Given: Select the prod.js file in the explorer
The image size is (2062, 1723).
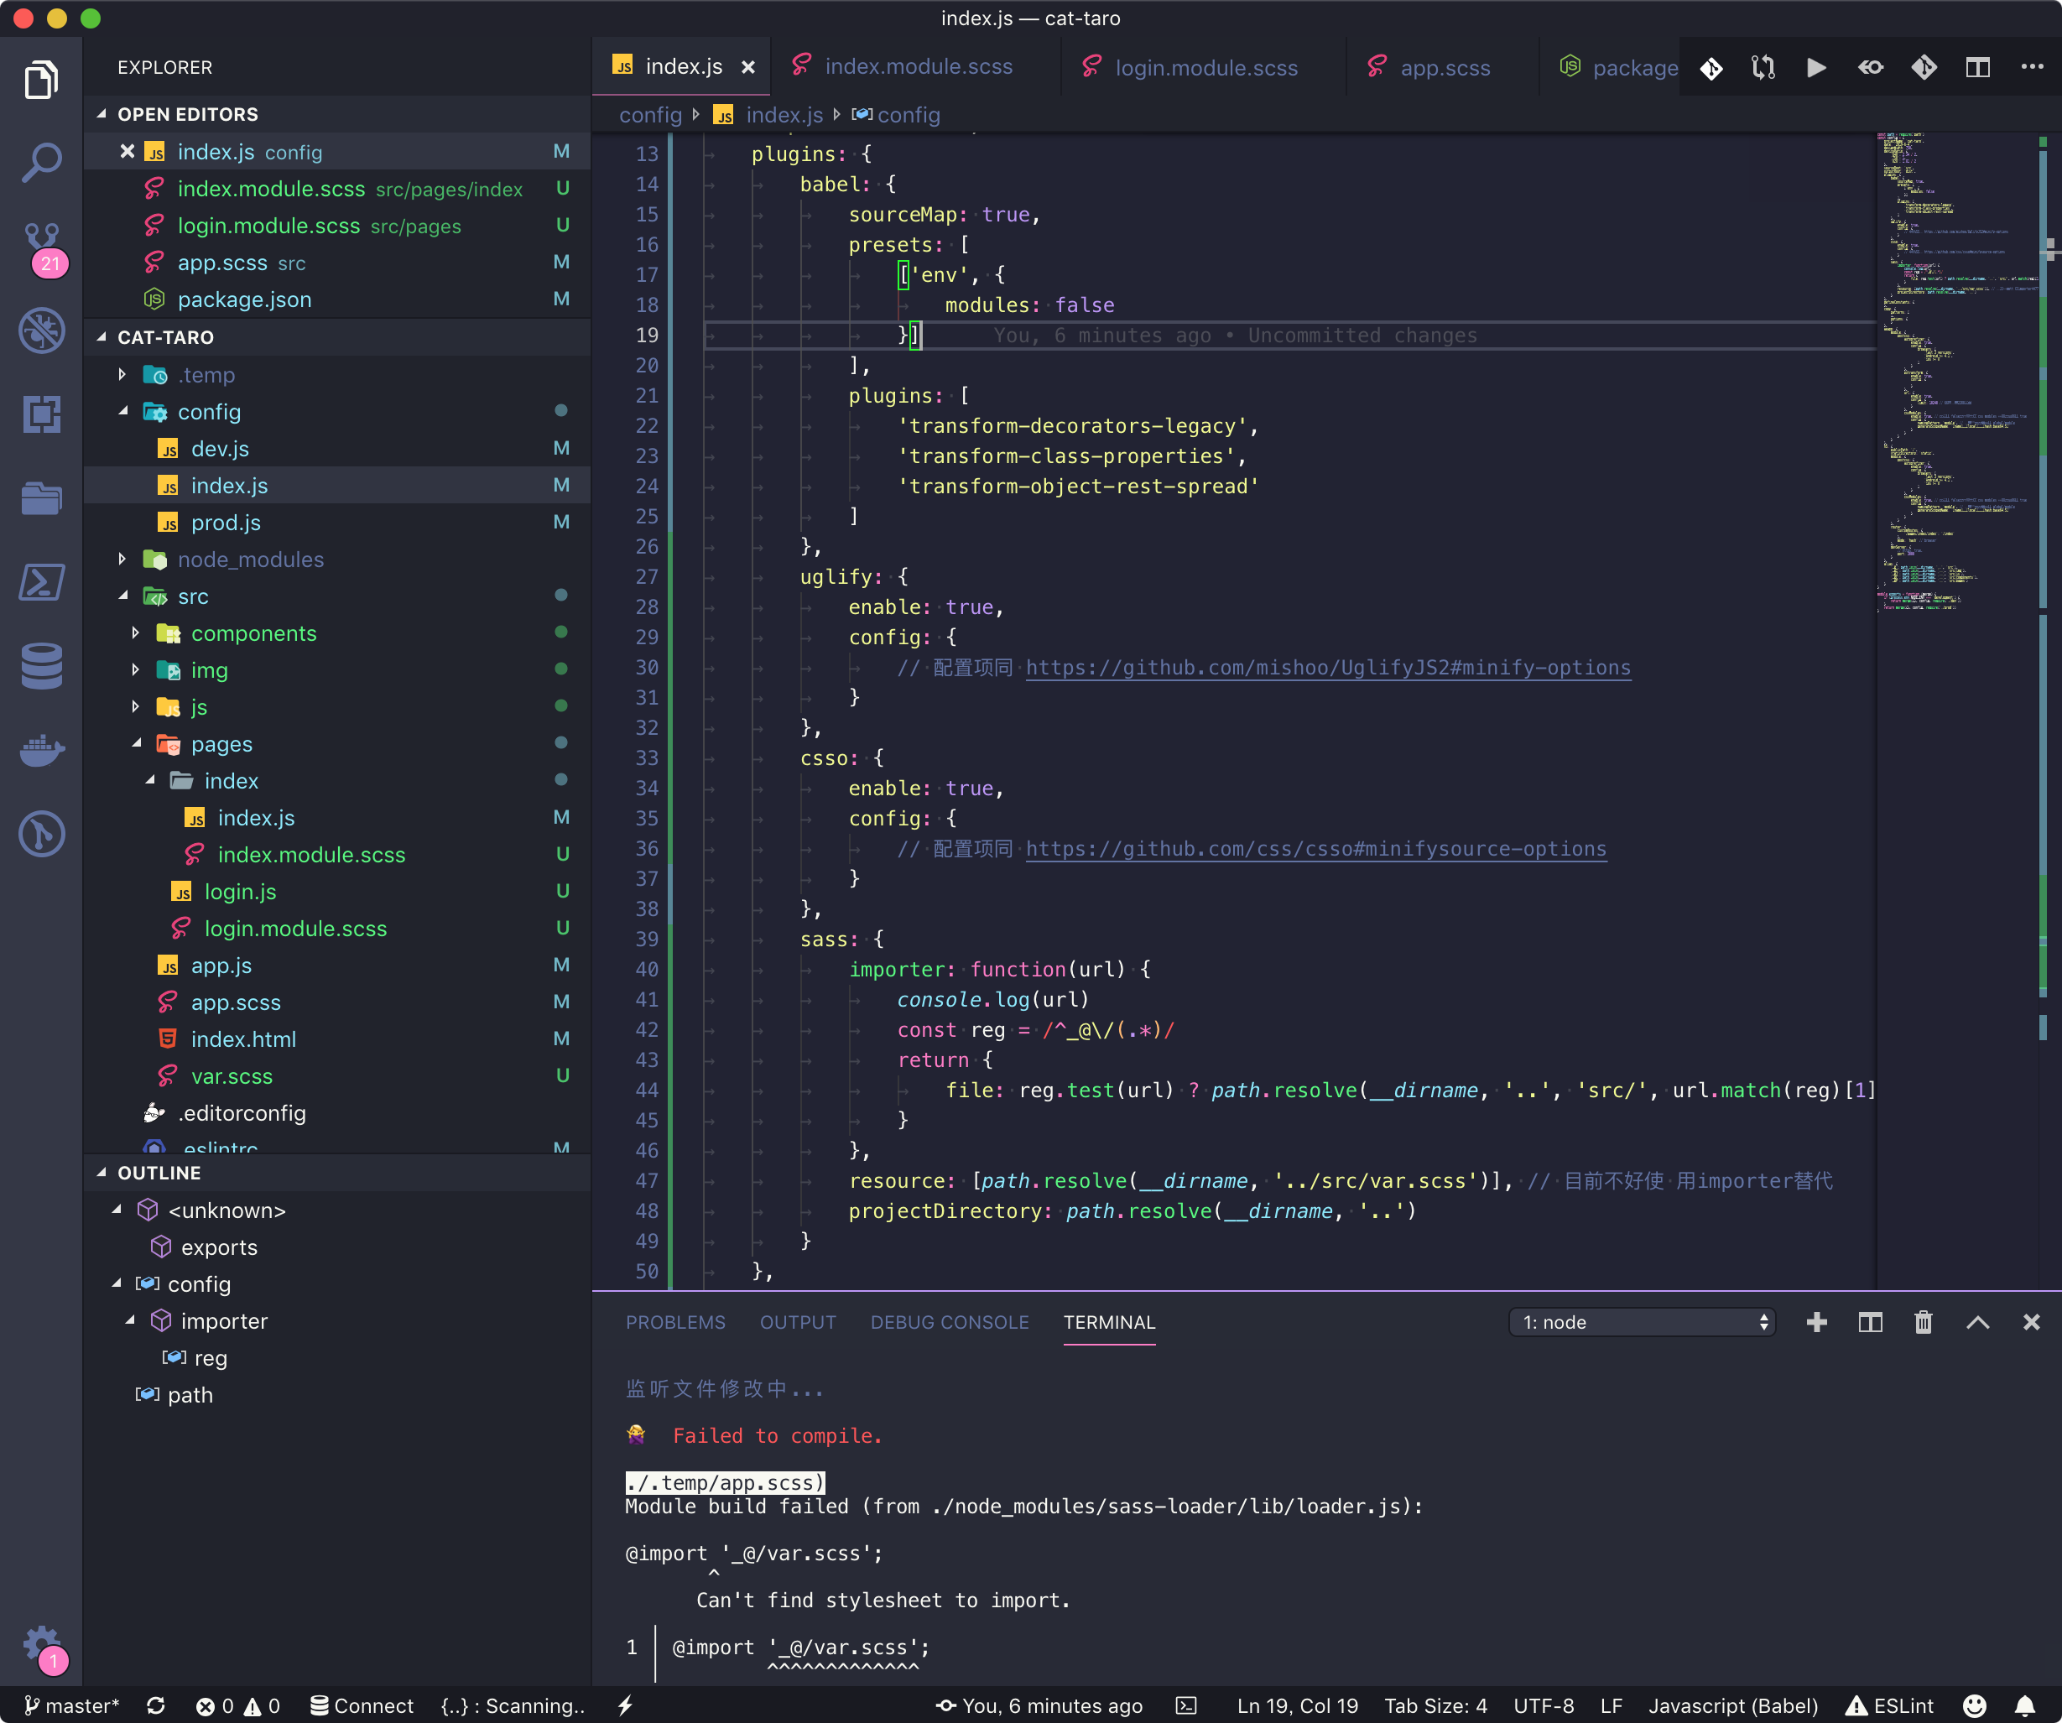Looking at the screenshot, I should point(226,521).
